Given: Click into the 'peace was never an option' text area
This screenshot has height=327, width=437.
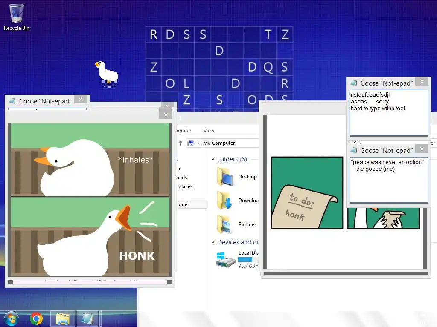Looking at the screenshot, I should click(x=388, y=180).
